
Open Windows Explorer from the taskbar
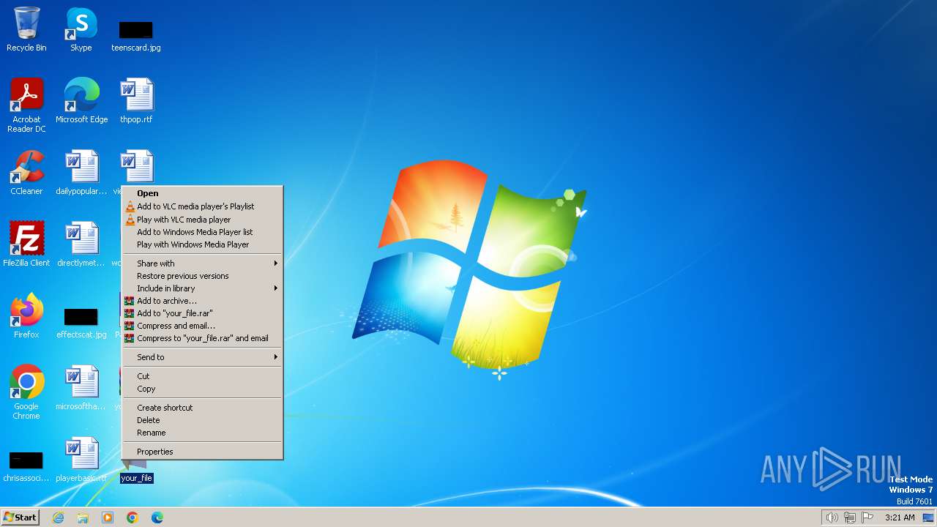pos(83,517)
